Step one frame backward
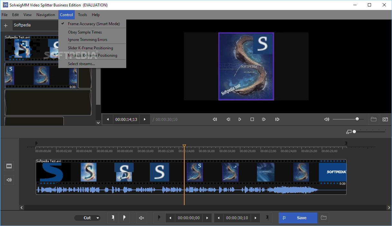The height and width of the screenshot is (226, 392). click(x=228, y=119)
